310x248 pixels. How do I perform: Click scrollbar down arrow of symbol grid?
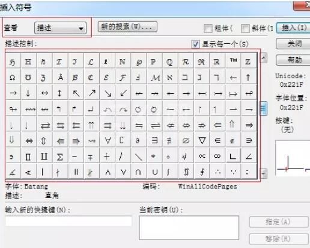pyautogui.click(x=264, y=173)
